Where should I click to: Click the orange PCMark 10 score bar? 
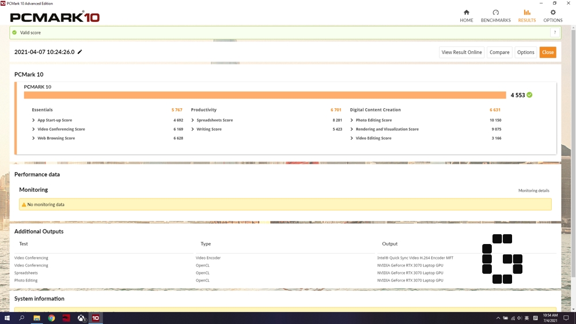click(x=264, y=95)
